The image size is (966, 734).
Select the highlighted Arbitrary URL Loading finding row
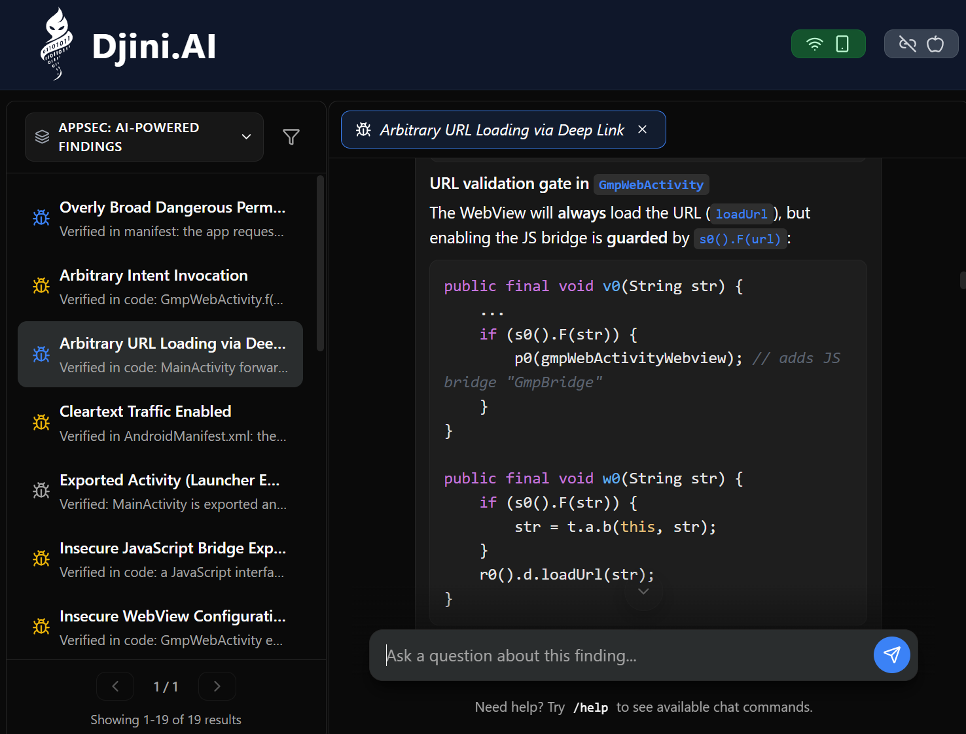160,355
